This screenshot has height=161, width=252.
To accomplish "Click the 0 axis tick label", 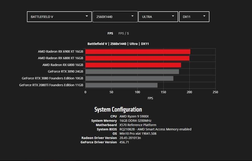I will click(85, 92).
